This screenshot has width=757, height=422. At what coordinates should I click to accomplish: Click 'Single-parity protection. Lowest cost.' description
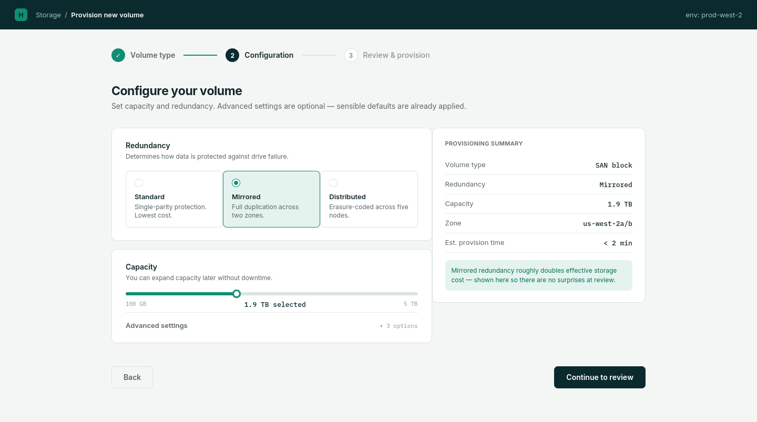click(170, 211)
